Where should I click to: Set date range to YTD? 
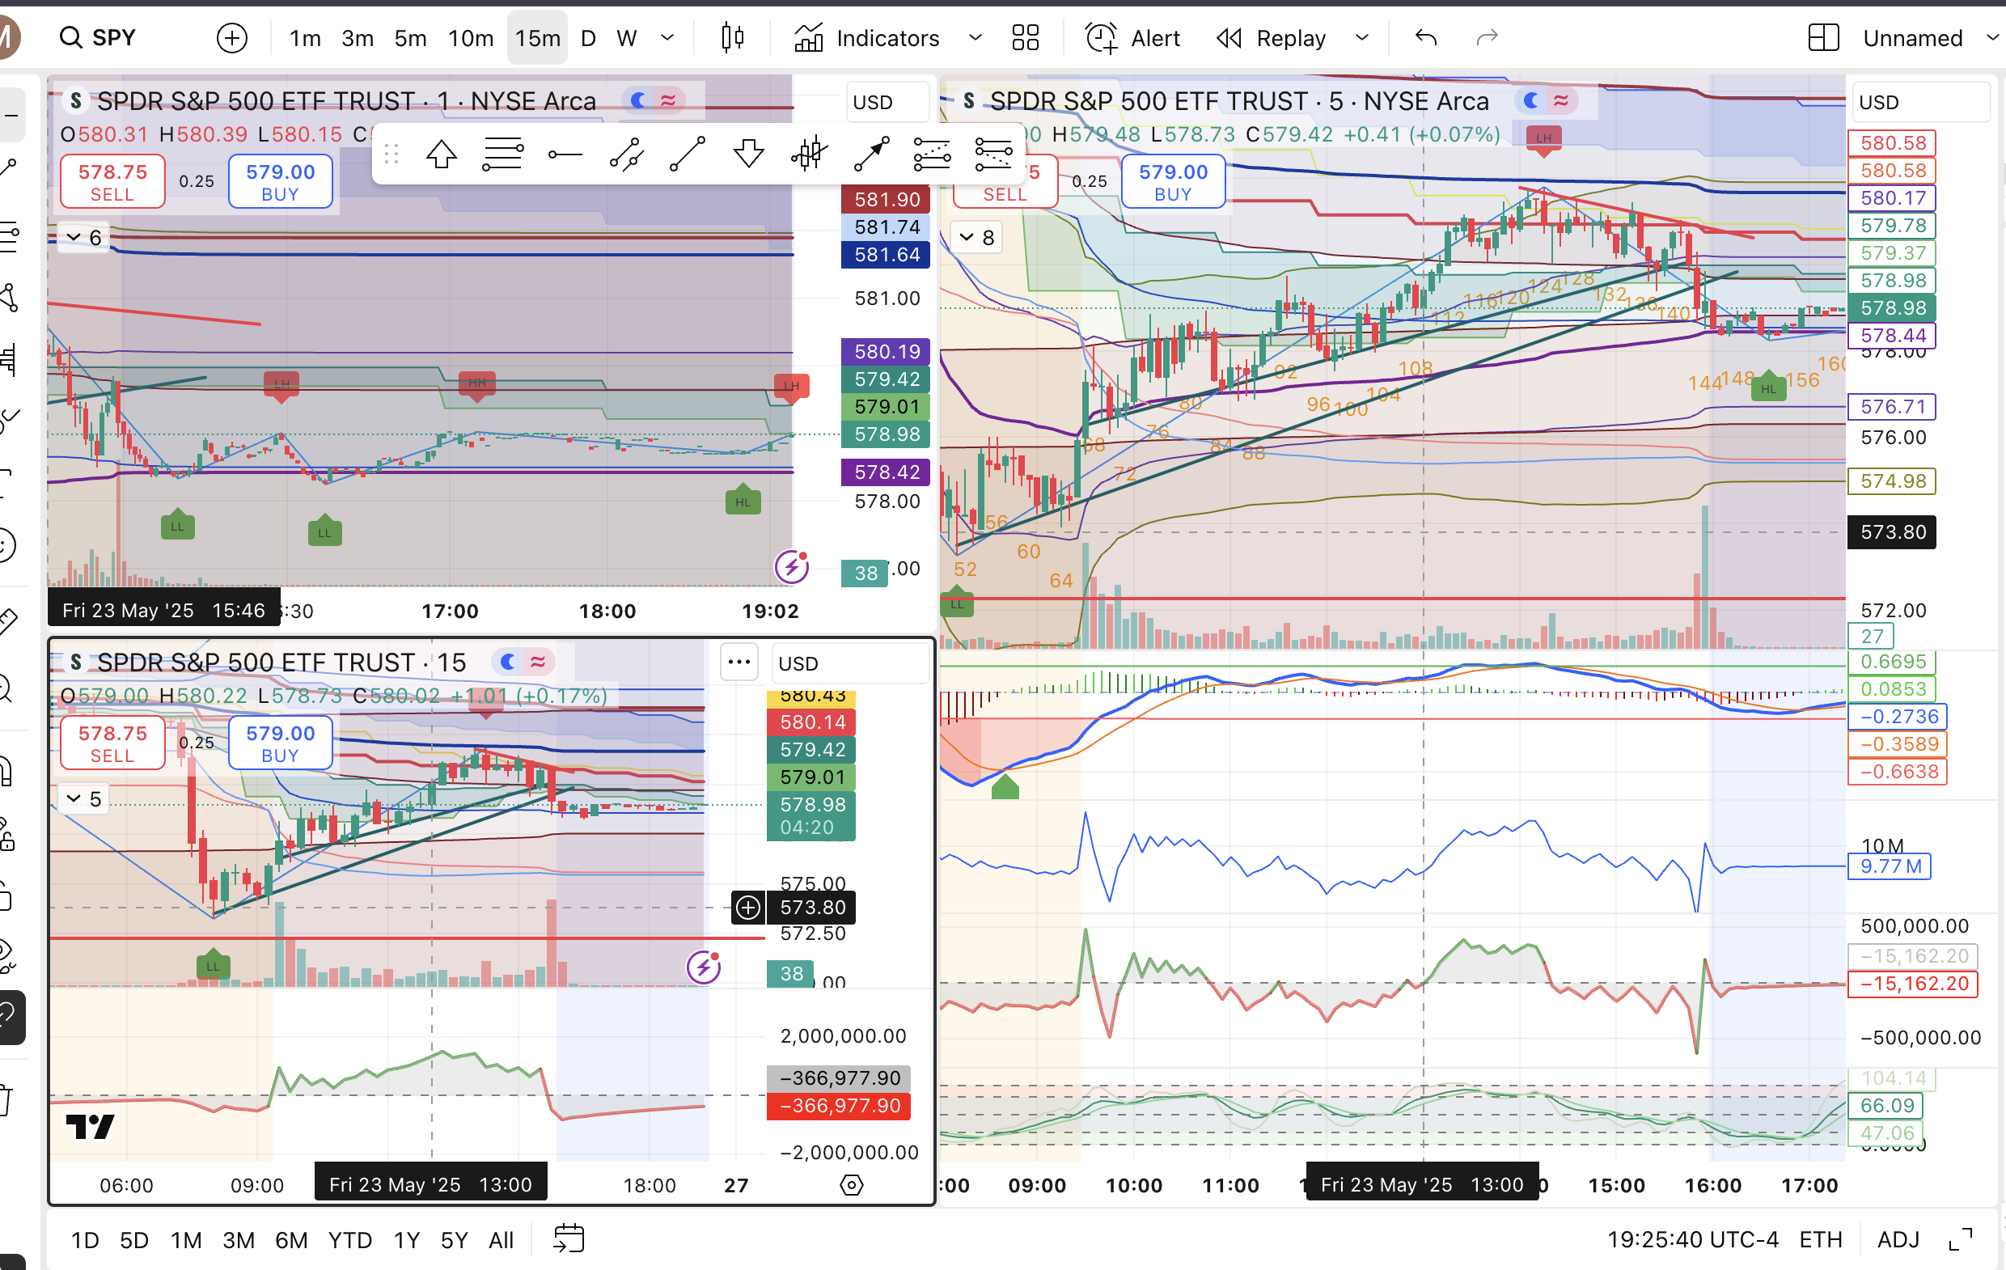[350, 1239]
